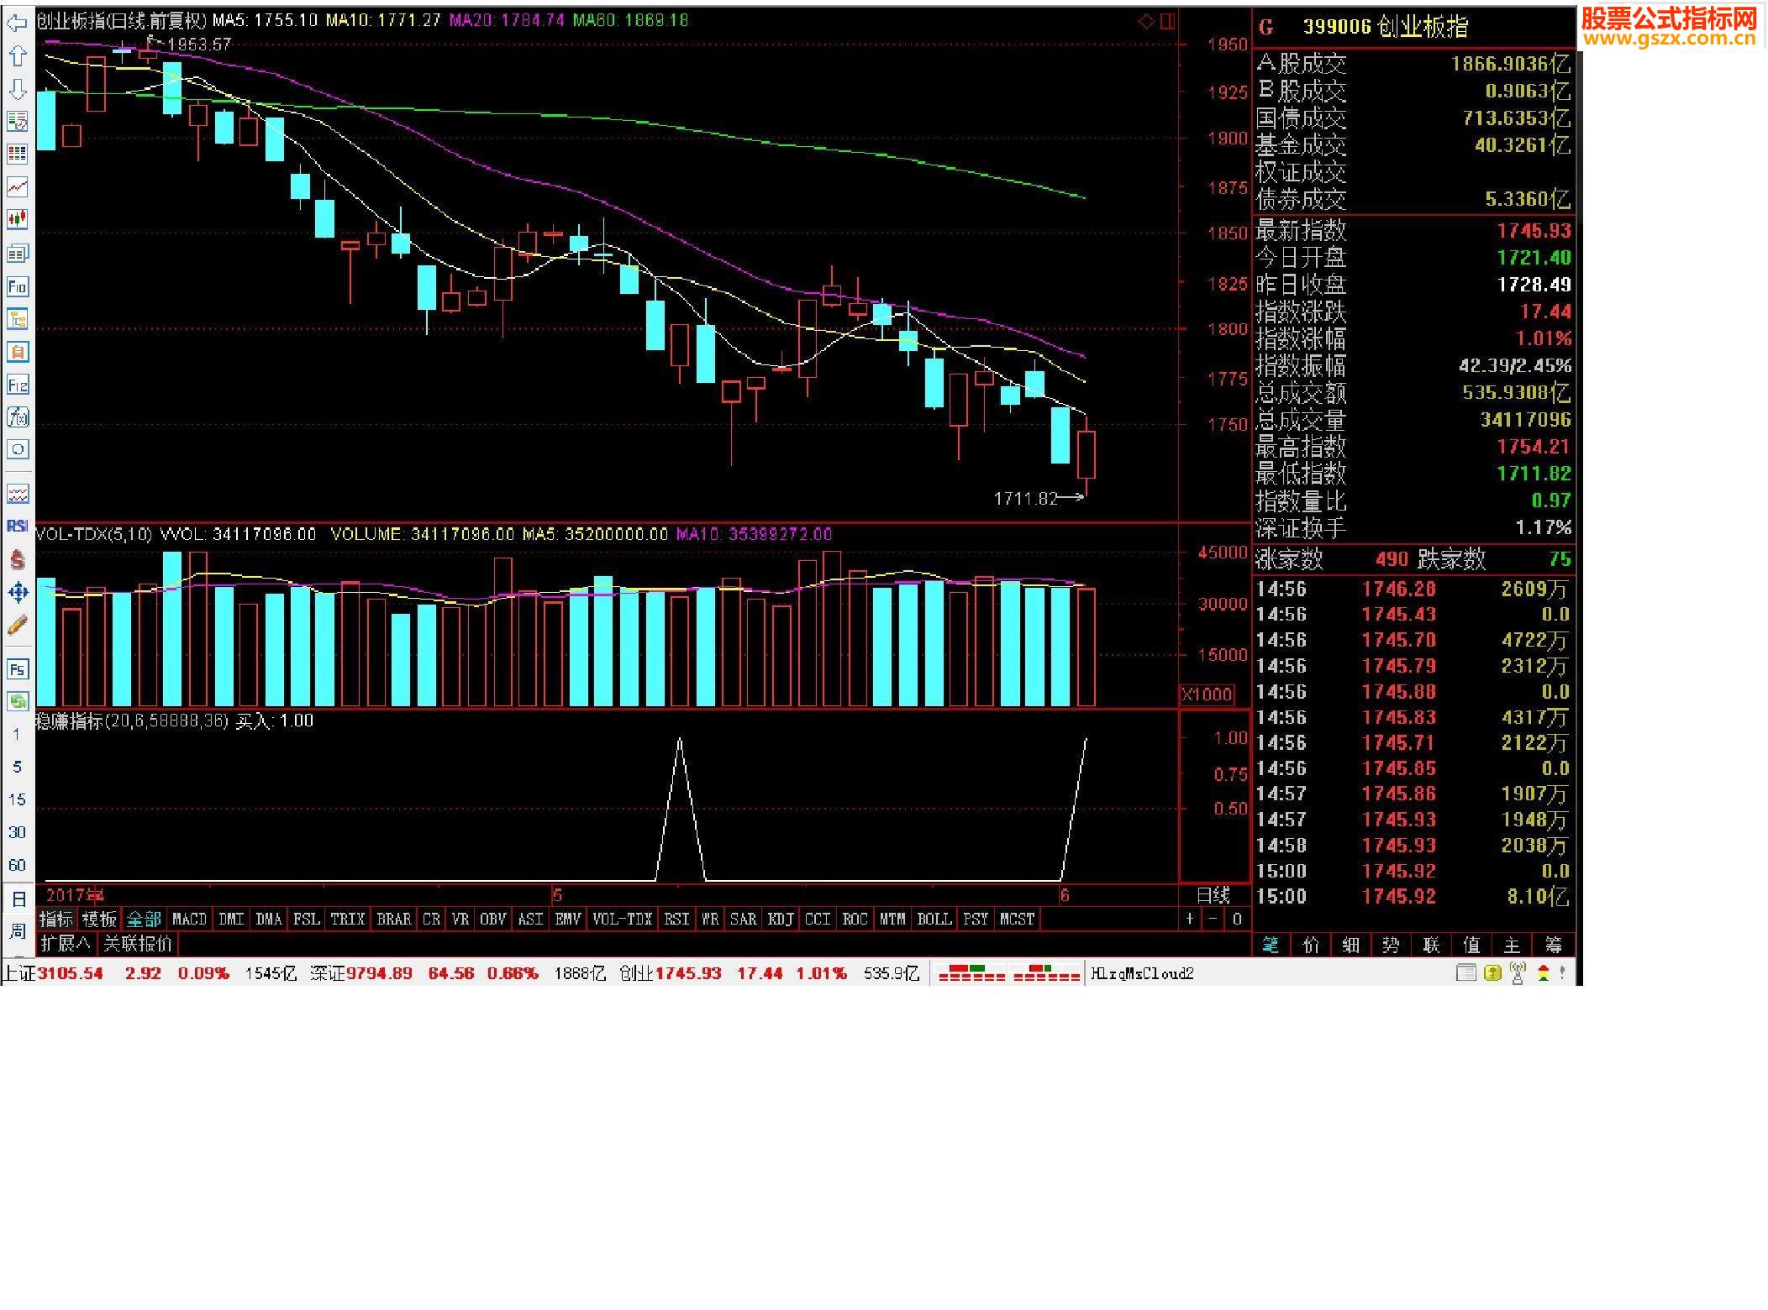Viewport: 1768px width, 1310px height.
Task: Click the '399006 创业板指' title
Action: (x=1385, y=28)
